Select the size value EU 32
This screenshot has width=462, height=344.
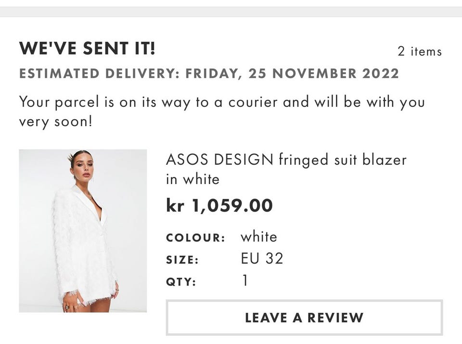pos(262,259)
